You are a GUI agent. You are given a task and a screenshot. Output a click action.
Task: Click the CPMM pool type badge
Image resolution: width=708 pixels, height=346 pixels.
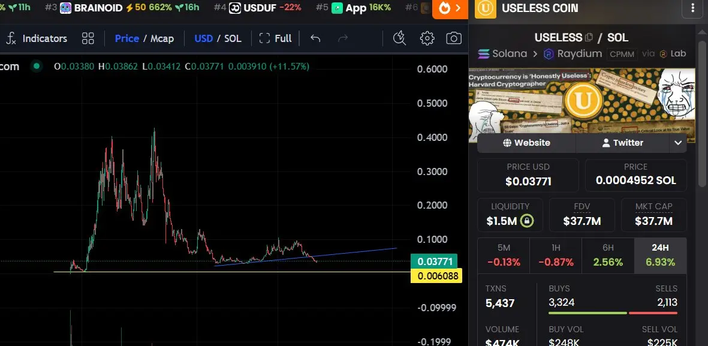622,54
